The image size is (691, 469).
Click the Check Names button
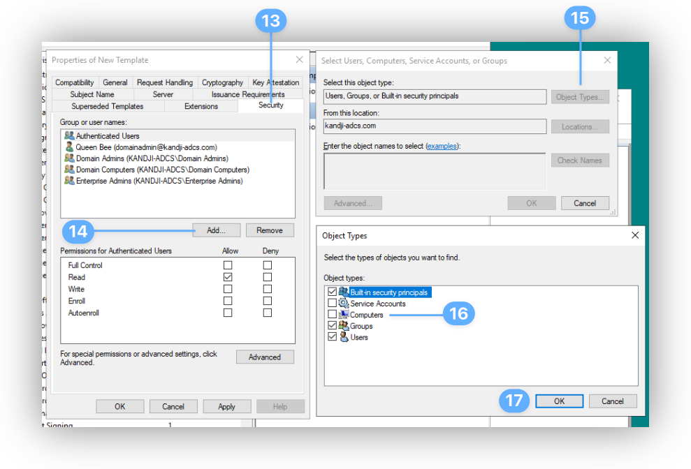pyautogui.click(x=580, y=160)
